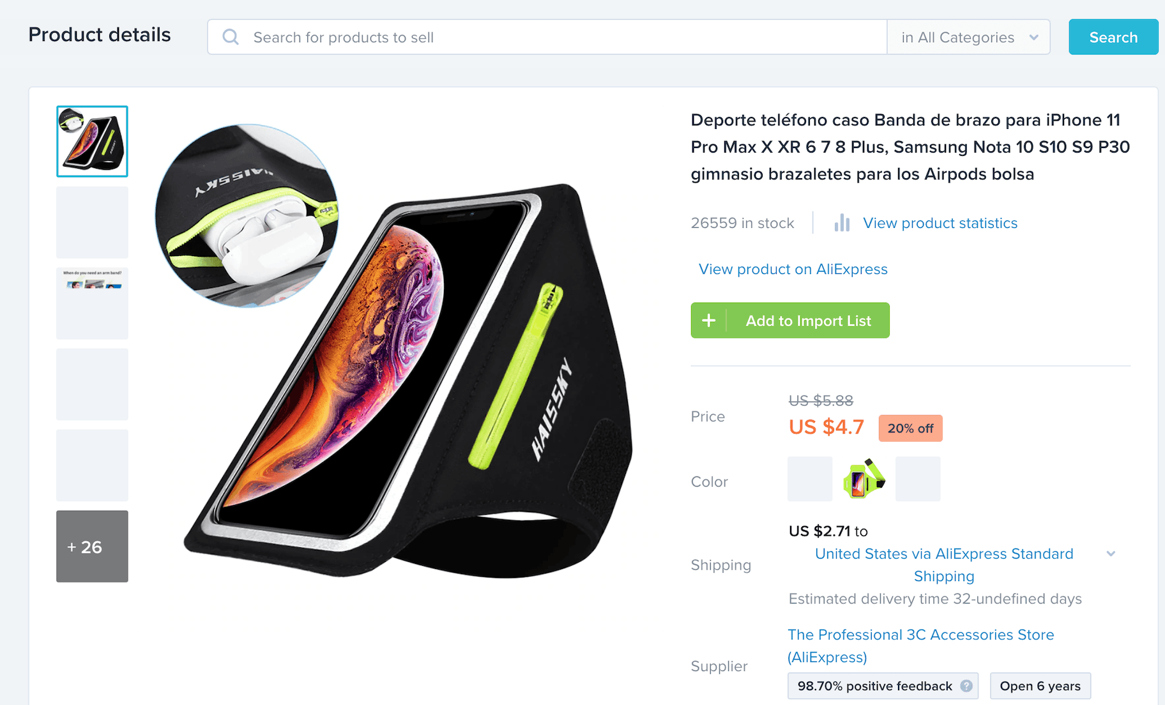Click the plus icon on Add to Import List
Screen dimensions: 1165x705
click(x=708, y=321)
